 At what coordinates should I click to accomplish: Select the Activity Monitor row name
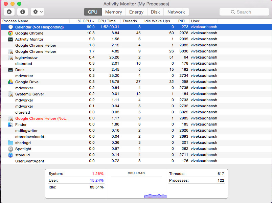click(29, 39)
